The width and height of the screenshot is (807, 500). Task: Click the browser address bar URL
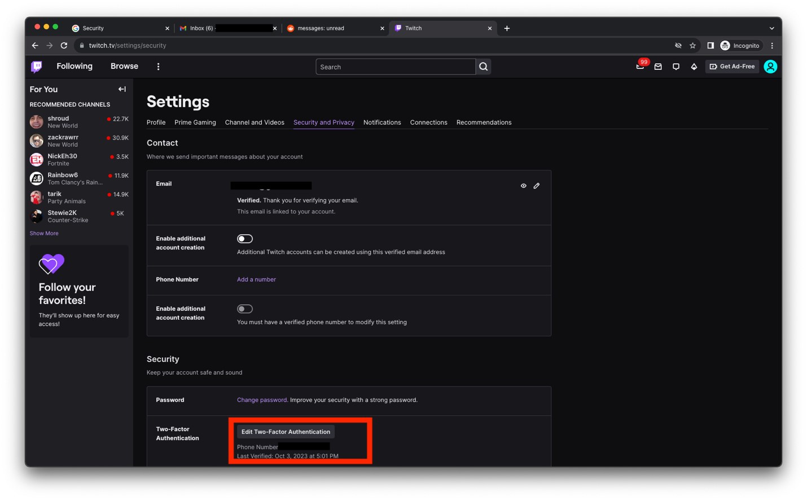point(128,46)
